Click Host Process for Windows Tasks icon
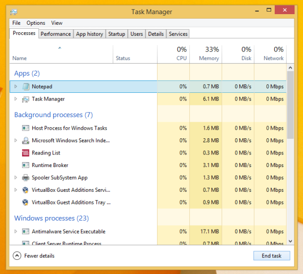 [x=26, y=128]
